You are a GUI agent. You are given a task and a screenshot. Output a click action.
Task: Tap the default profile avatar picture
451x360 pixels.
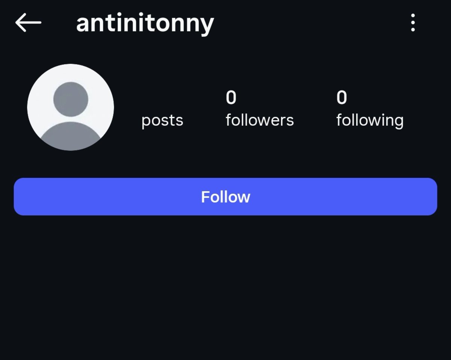(x=71, y=107)
